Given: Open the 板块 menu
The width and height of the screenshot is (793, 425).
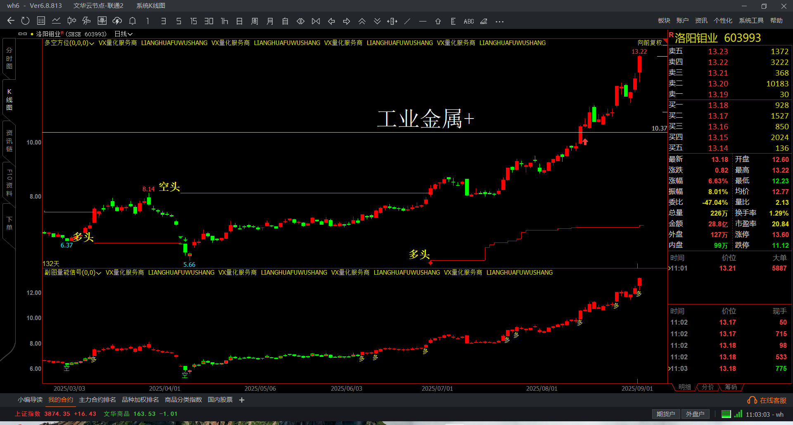Looking at the screenshot, I should (664, 21).
